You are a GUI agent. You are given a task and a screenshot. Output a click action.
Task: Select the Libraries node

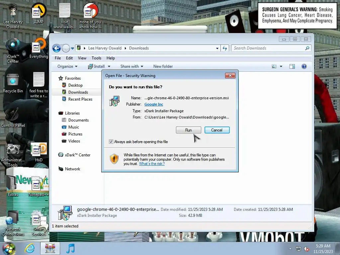pyautogui.click(x=72, y=113)
